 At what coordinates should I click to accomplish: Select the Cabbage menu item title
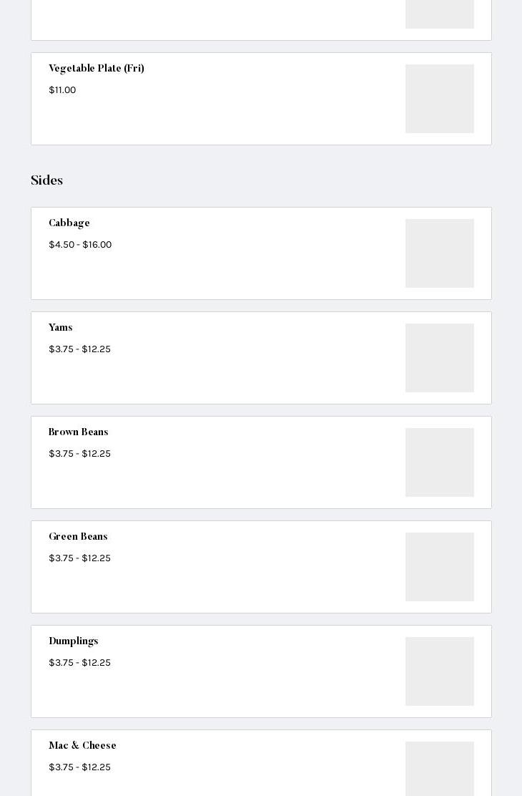coord(69,223)
